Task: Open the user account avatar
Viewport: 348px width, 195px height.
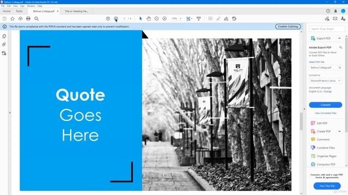Action: click(343, 11)
